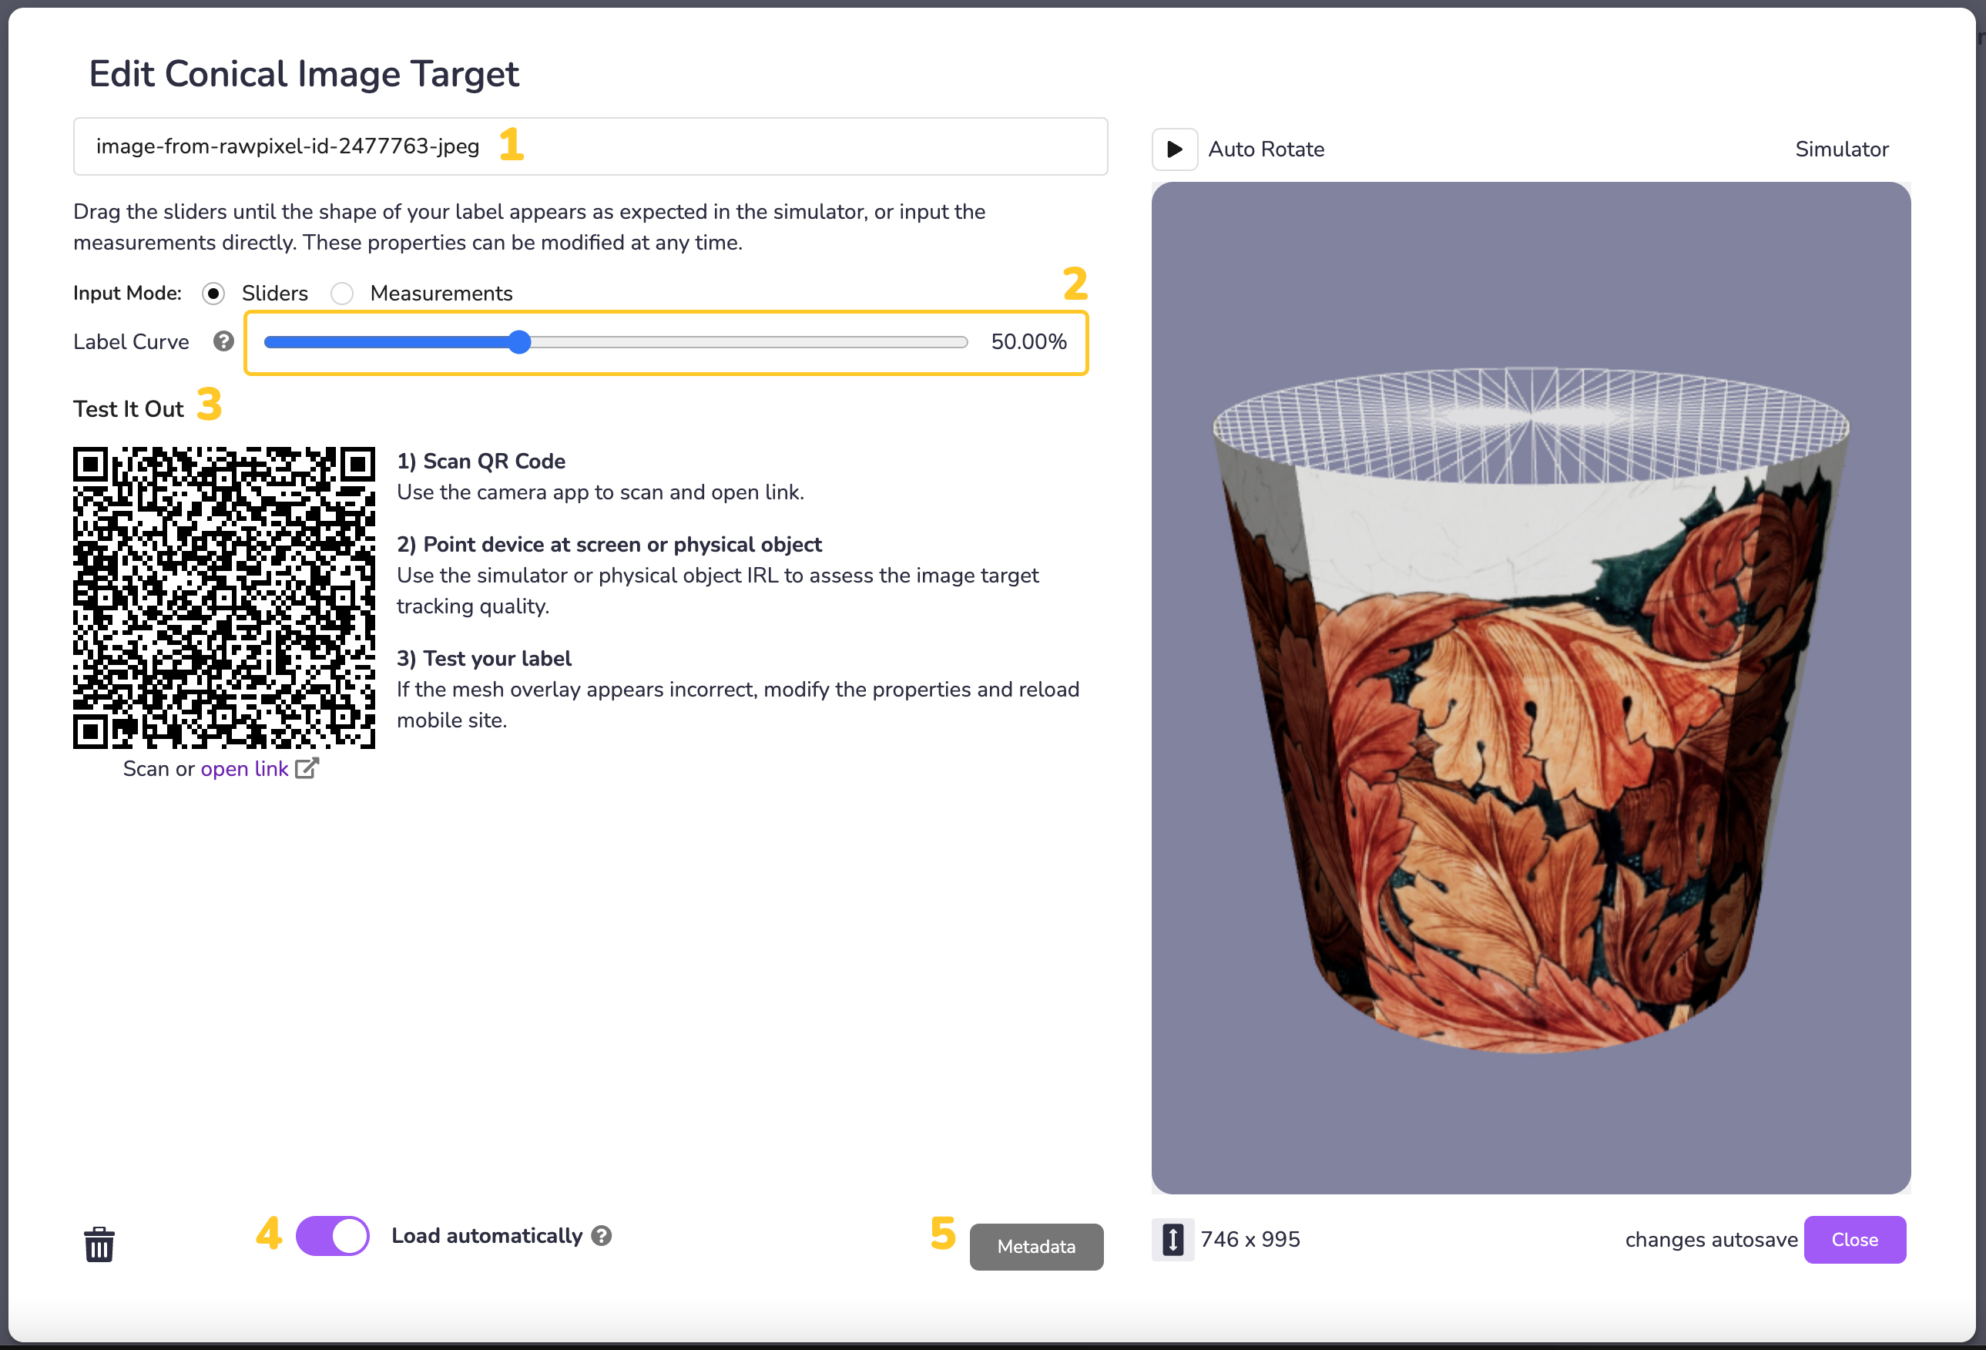Select the Sliders input mode
Viewport: 1986px width, 1350px height.
point(213,294)
